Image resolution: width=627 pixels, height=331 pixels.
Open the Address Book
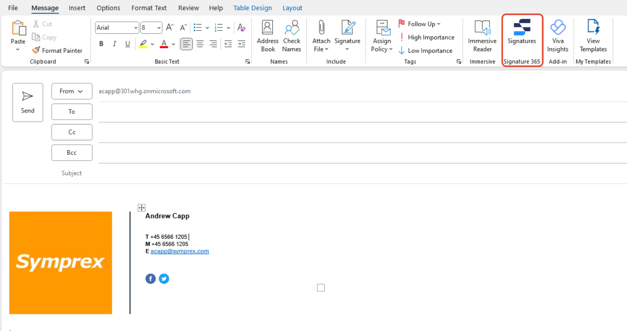coord(268,36)
